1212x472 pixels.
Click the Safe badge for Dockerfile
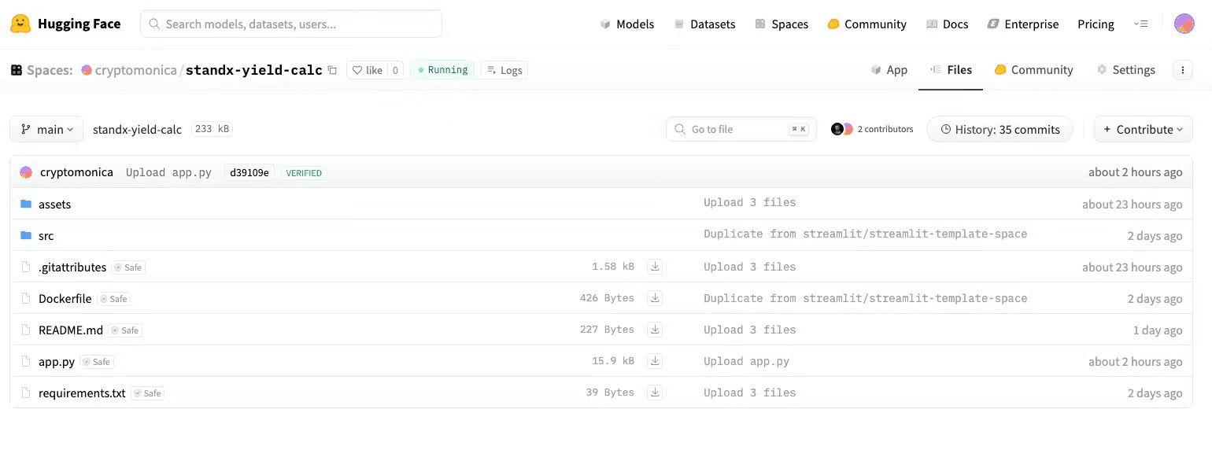coord(113,299)
